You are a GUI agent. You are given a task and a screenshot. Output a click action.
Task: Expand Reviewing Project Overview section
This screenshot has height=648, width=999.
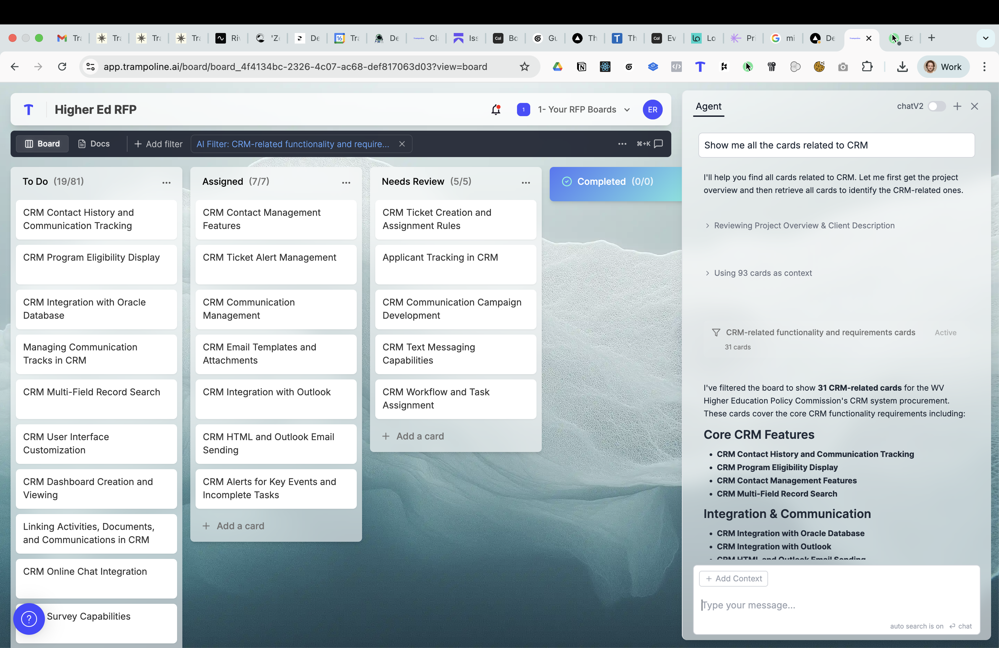coord(803,225)
